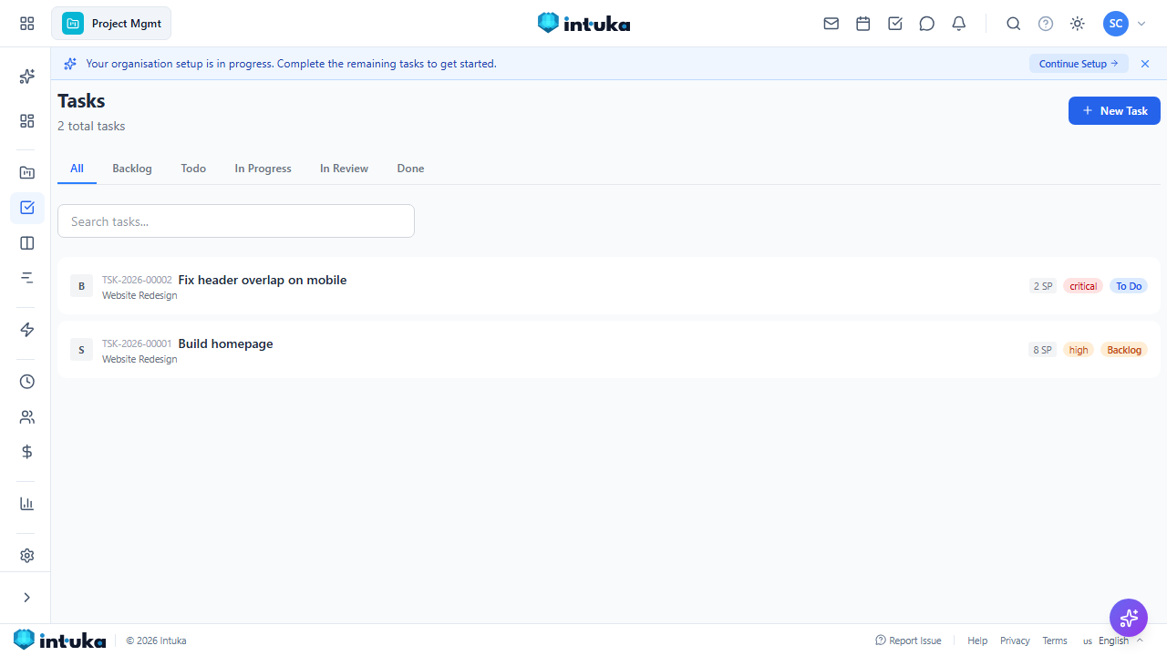The height and width of the screenshot is (656, 1167).
Task: Open the tasks checkbox icon in header
Action: (x=895, y=24)
